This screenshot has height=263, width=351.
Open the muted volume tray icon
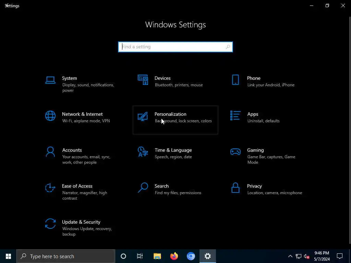[x=306, y=256]
